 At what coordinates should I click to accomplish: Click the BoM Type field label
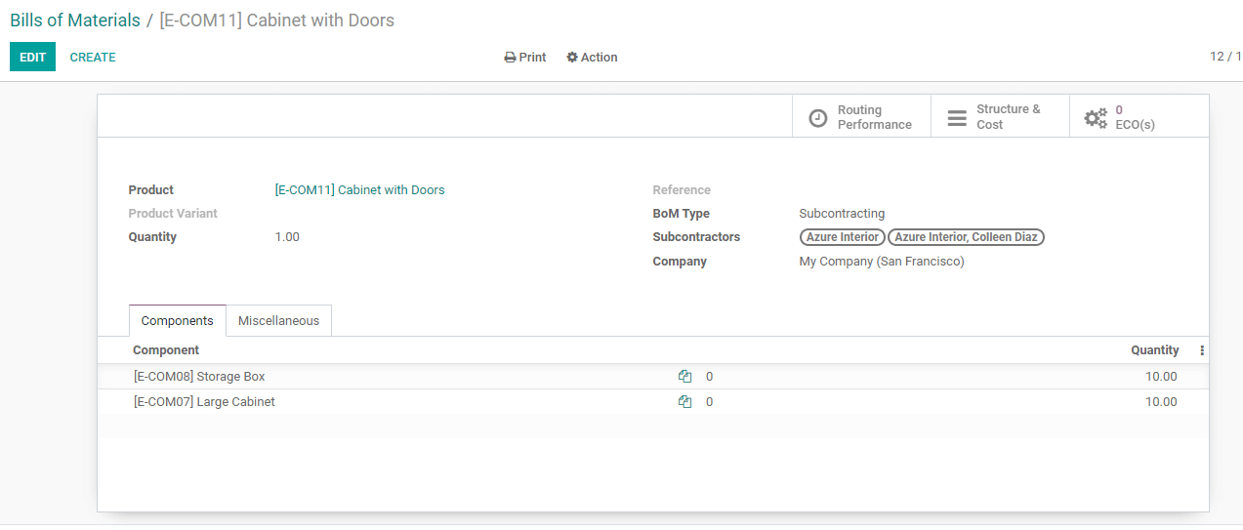click(x=682, y=214)
